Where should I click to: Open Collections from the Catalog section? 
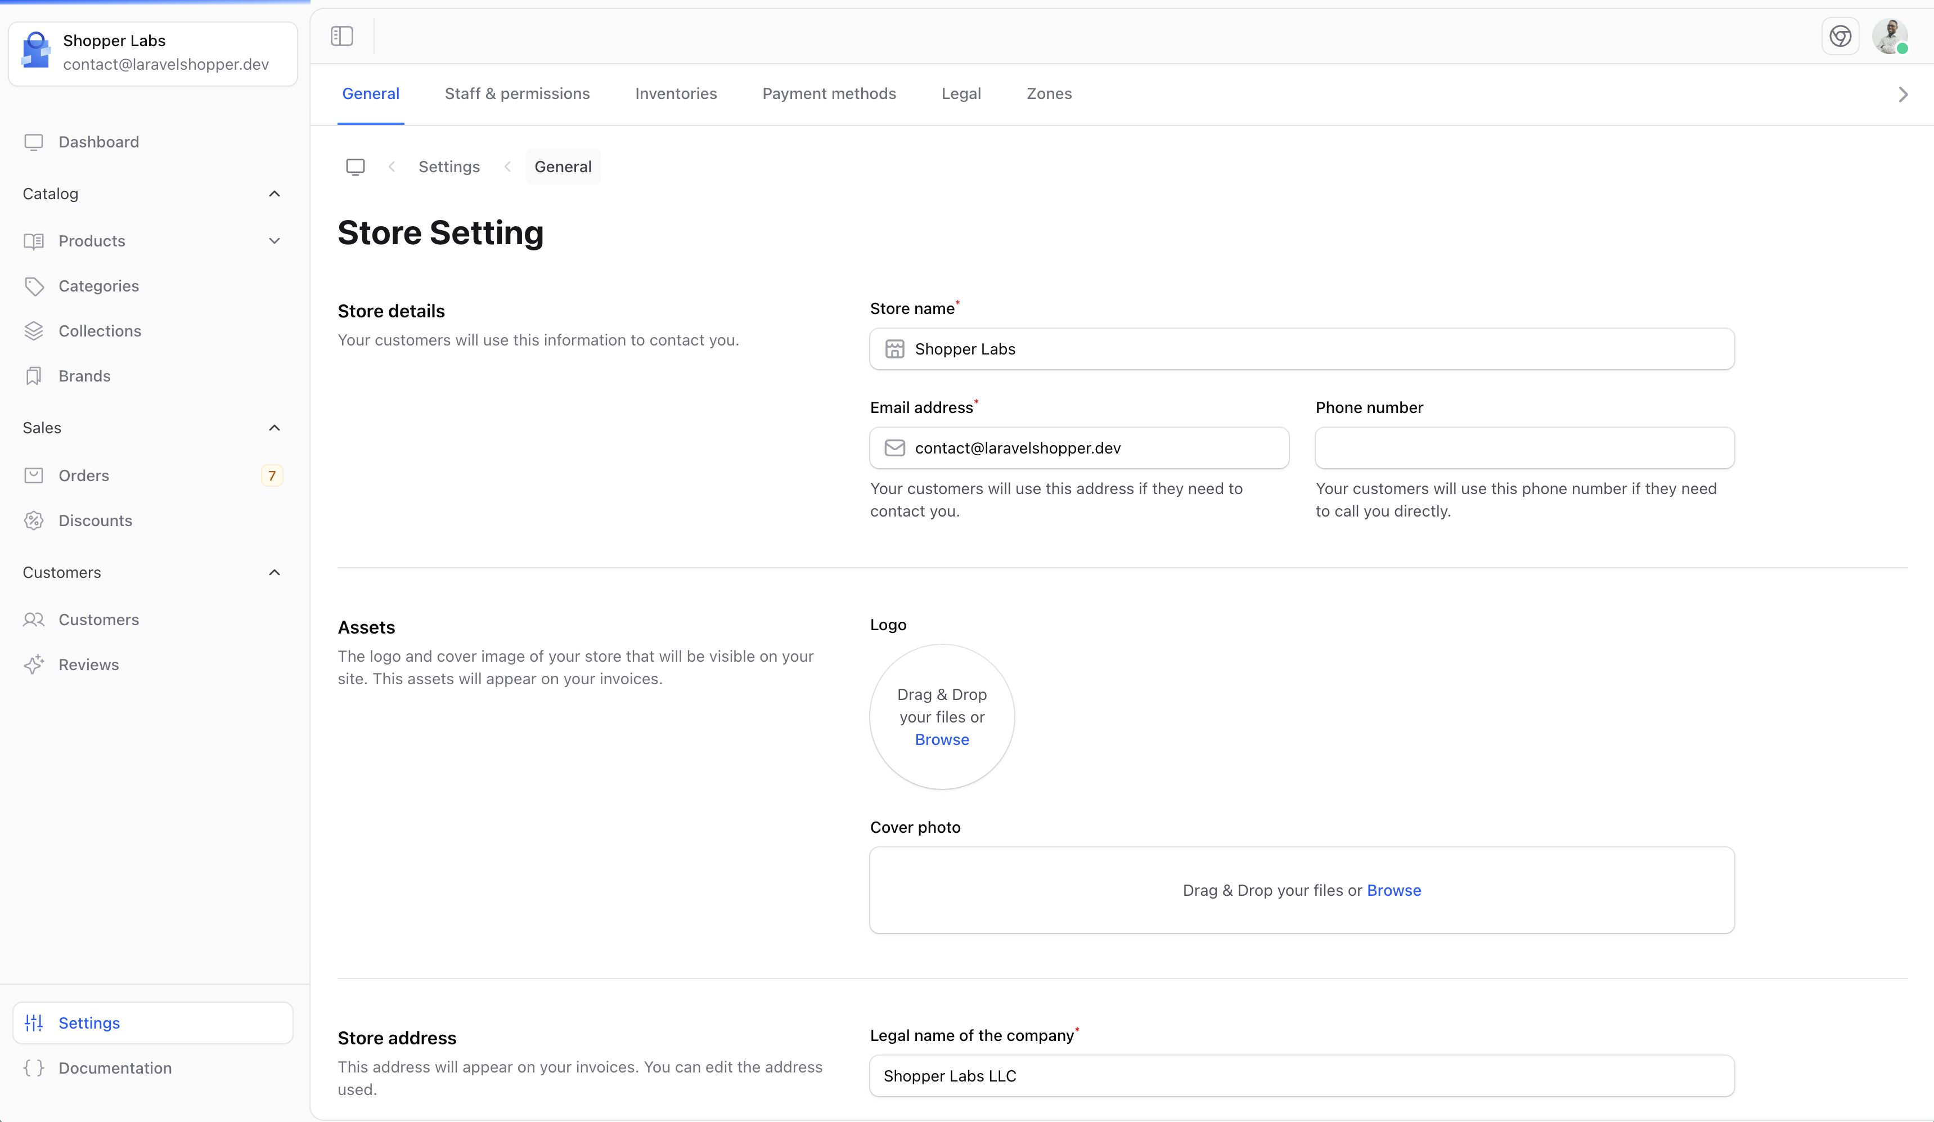point(99,330)
